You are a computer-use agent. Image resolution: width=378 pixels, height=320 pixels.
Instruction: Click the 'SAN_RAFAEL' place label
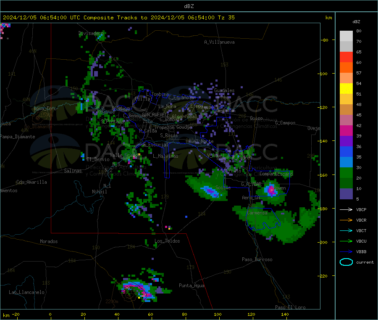(x=155, y=115)
